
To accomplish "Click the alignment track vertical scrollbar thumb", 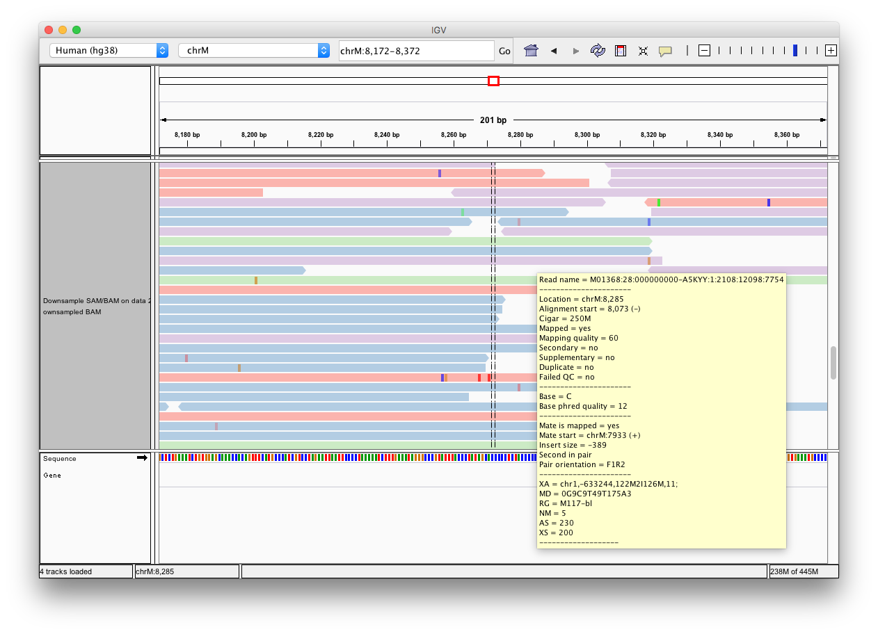I will tap(833, 362).
